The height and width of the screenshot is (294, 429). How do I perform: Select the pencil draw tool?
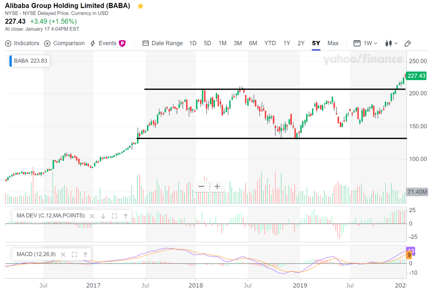pyautogui.click(x=408, y=43)
